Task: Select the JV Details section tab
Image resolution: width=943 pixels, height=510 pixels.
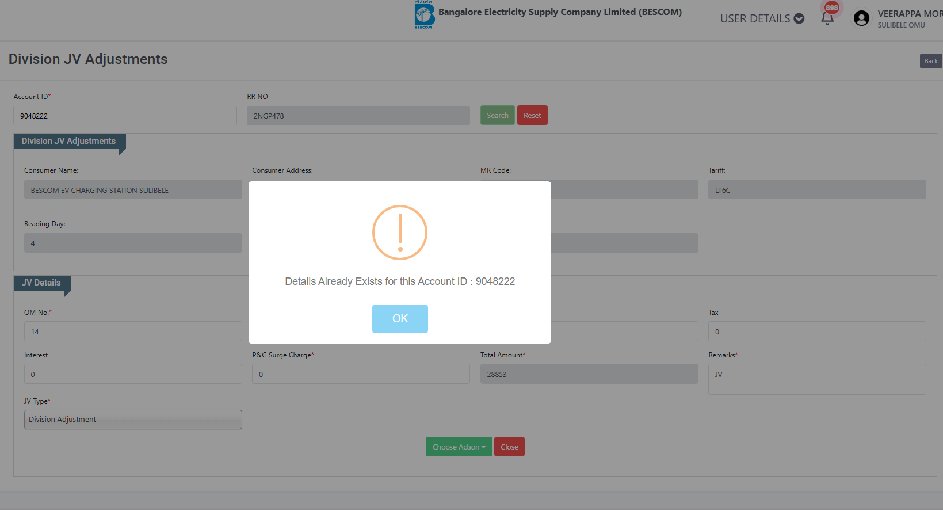Action: click(x=41, y=283)
